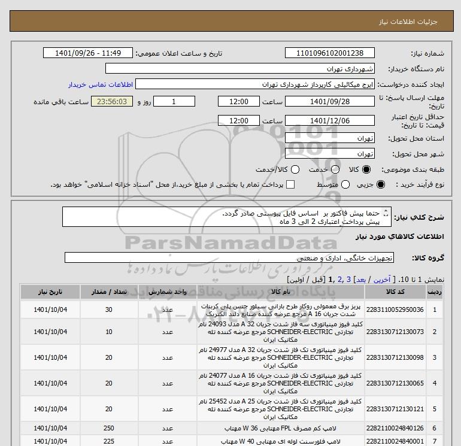Select the متوسط purchase type radio
This screenshot has width=461, height=446.
pyautogui.click(x=345, y=184)
